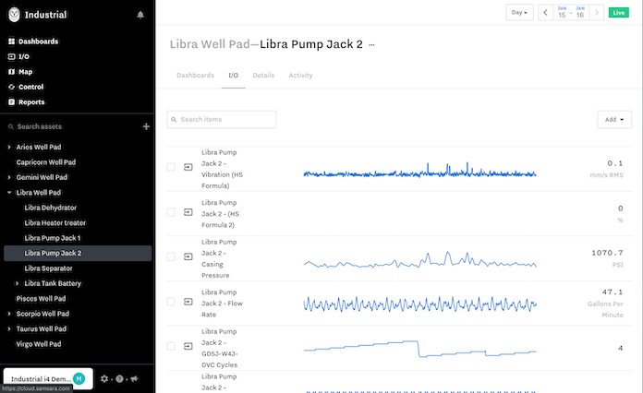Check the GD5J-W4J-DVC Cycles row checkbox
Viewport: 643px width, 393px height.
coord(171,346)
